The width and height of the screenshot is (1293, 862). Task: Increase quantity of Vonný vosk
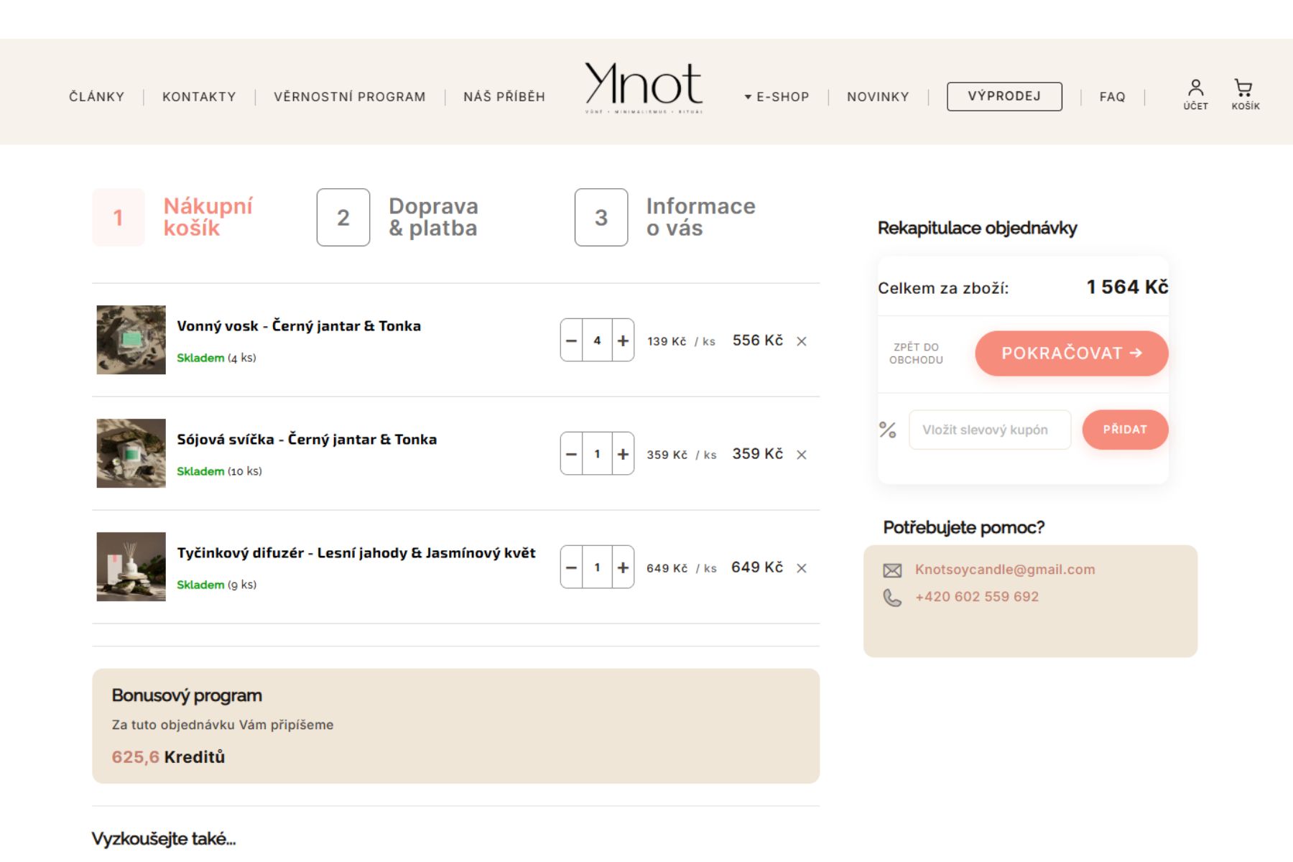click(623, 340)
